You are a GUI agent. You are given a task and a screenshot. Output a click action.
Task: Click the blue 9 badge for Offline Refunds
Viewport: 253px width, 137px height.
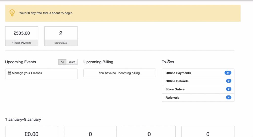pos(228,81)
